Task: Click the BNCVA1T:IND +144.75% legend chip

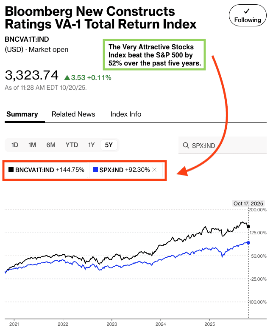Action: (x=46, y=170)
